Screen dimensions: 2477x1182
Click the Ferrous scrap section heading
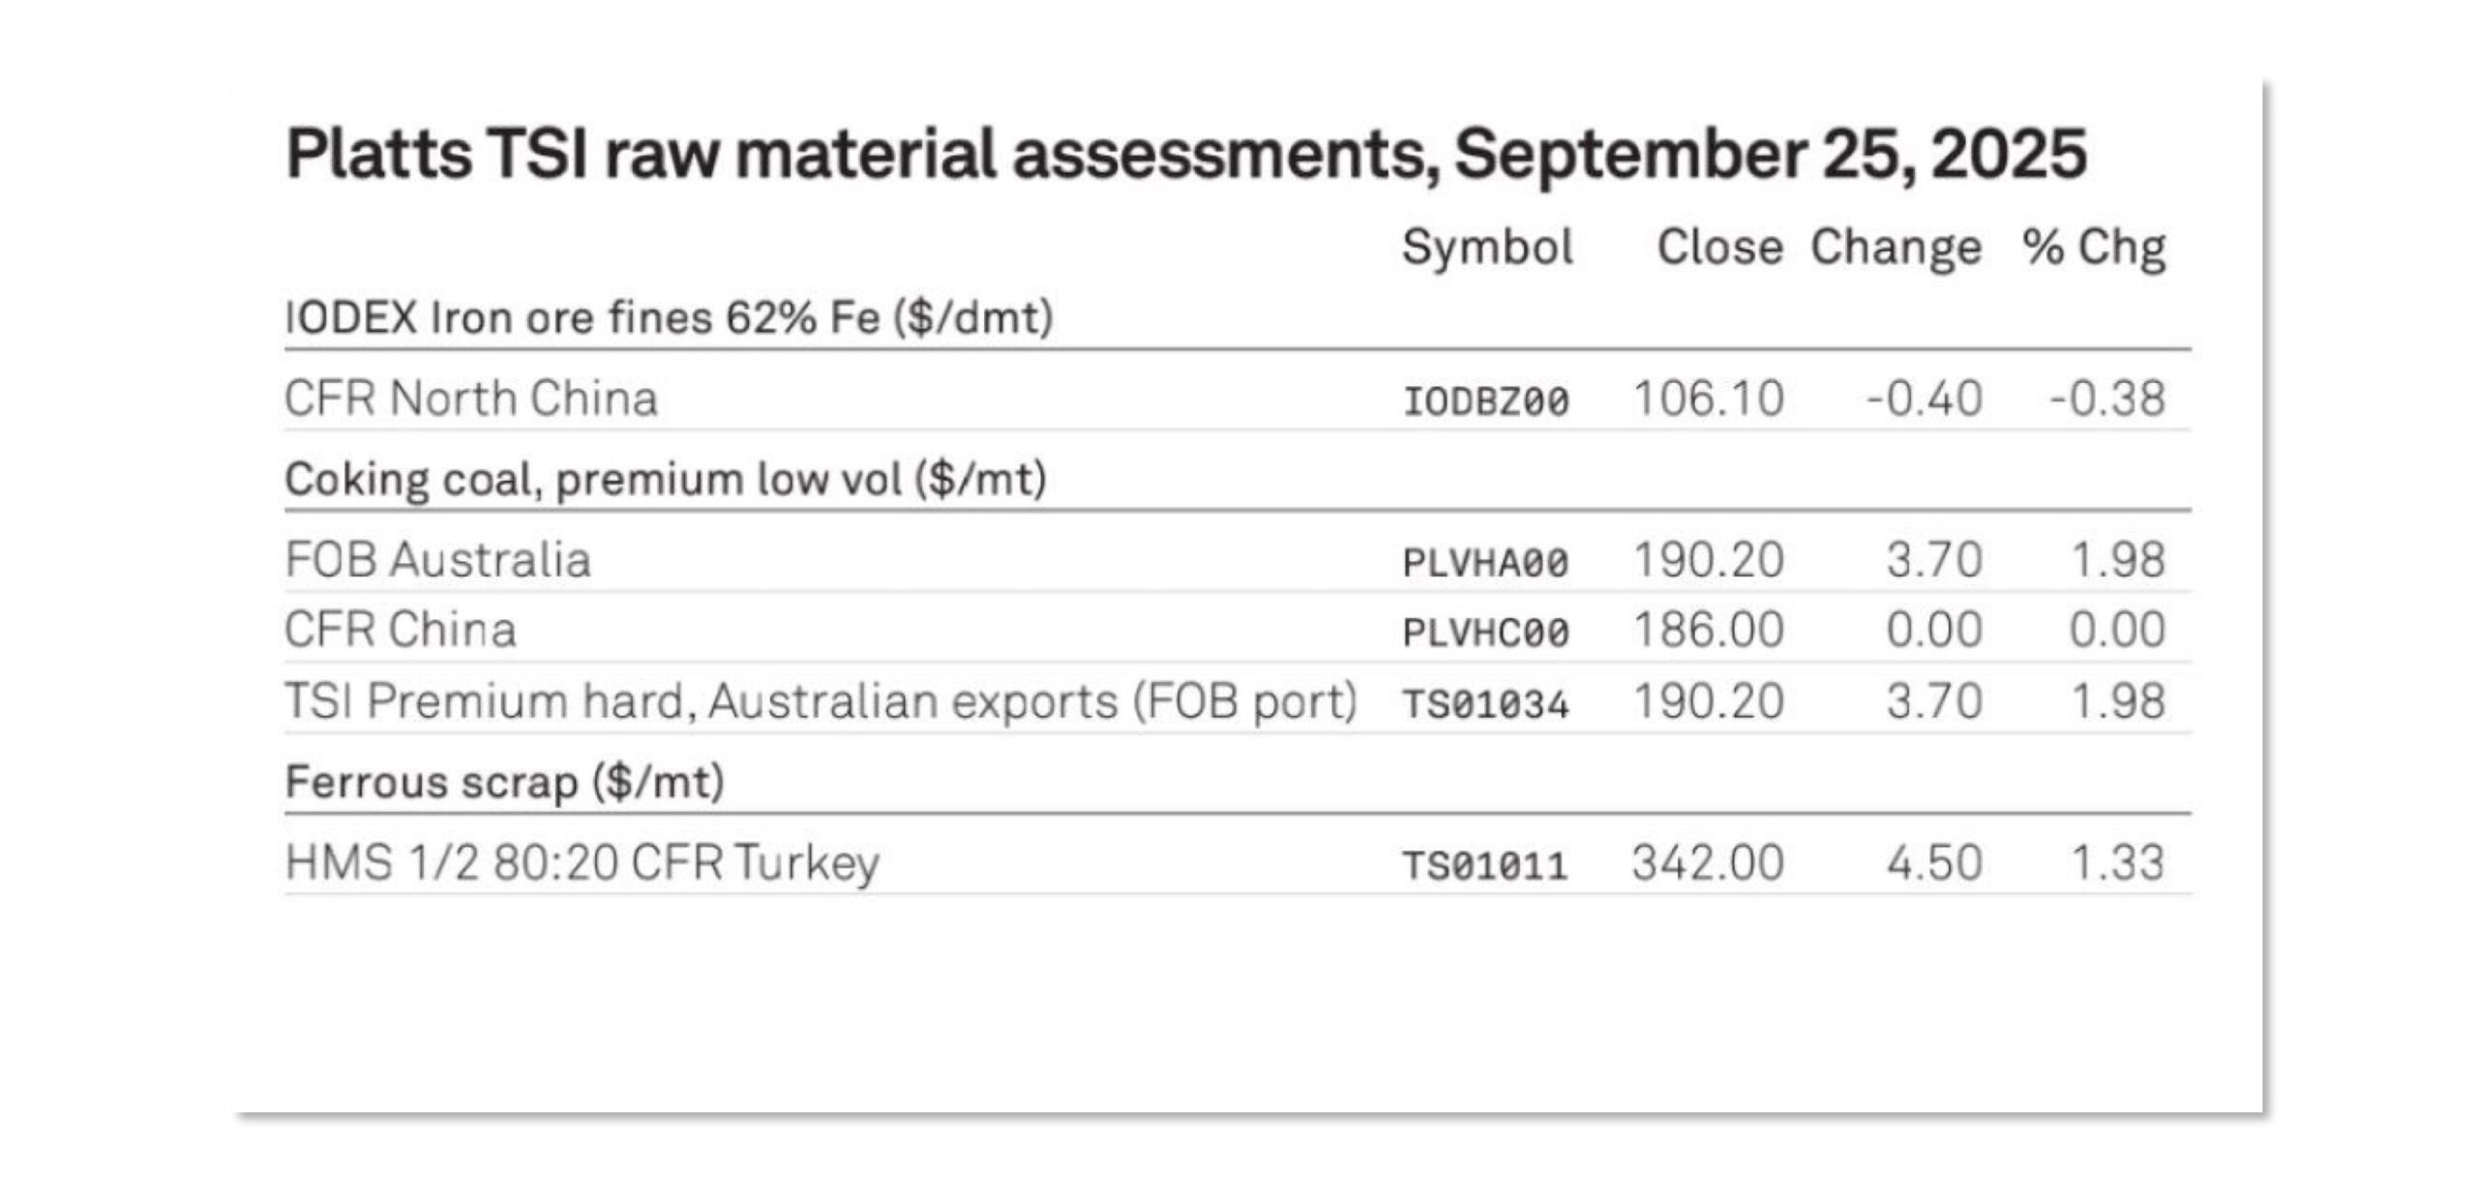[504, 782]
